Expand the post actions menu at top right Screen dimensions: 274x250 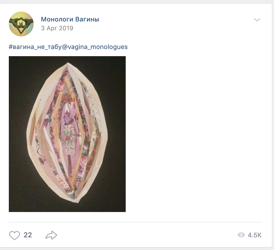point(257,20)
